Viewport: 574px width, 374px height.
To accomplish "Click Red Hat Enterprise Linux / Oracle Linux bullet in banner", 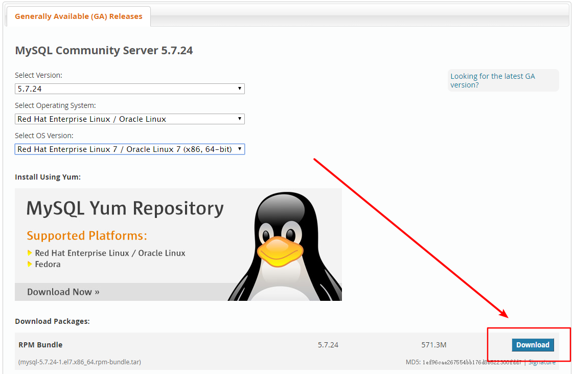I will pyautogui.click(x=110, y=253).
